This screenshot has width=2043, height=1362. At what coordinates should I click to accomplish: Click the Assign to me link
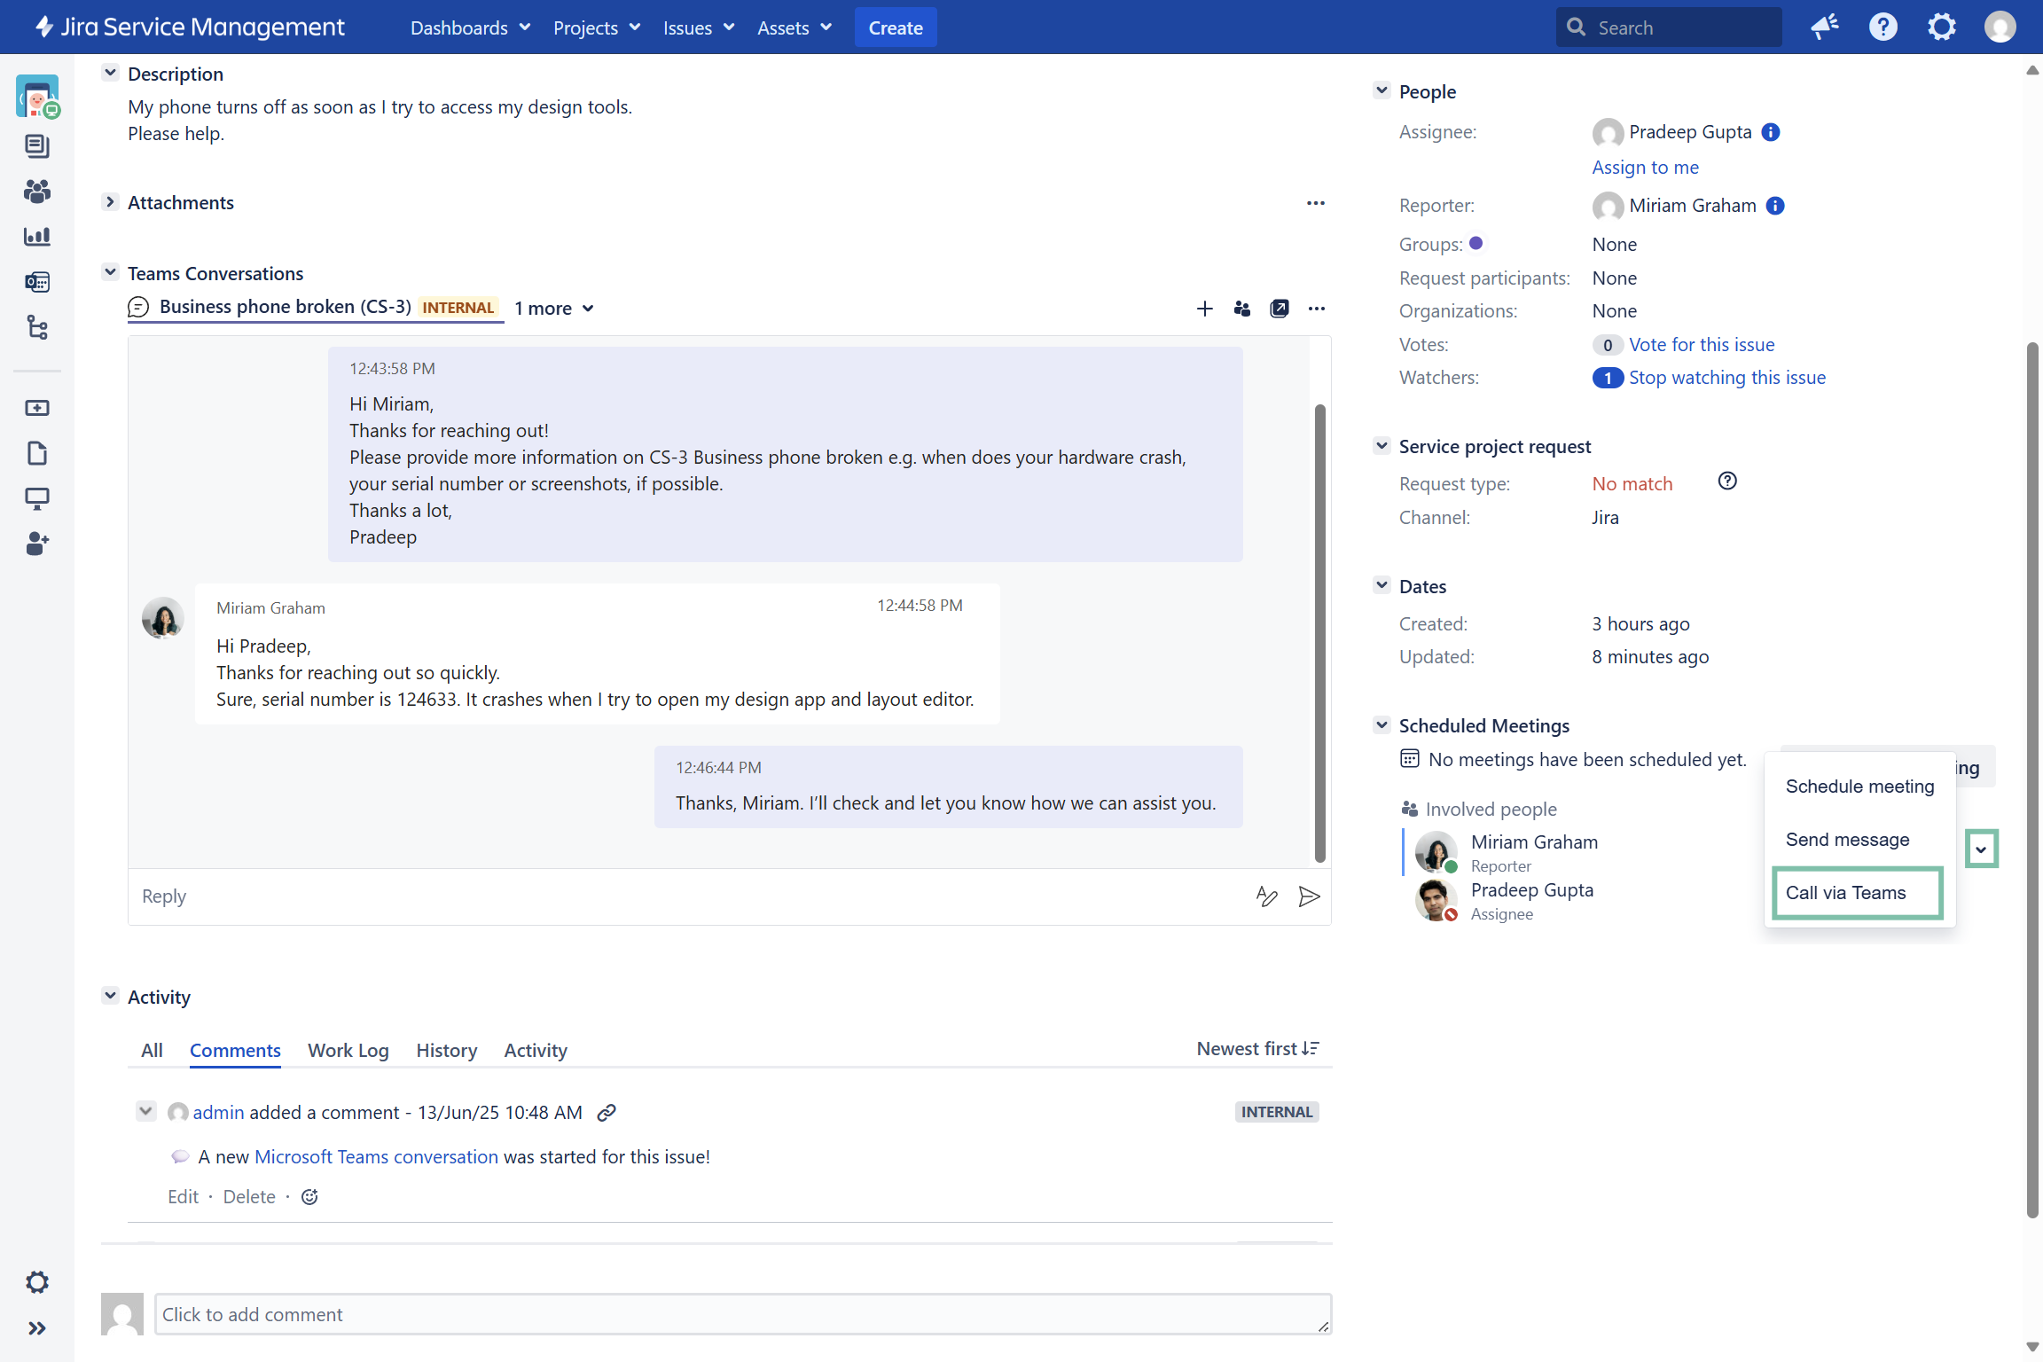click(1645, 168)
